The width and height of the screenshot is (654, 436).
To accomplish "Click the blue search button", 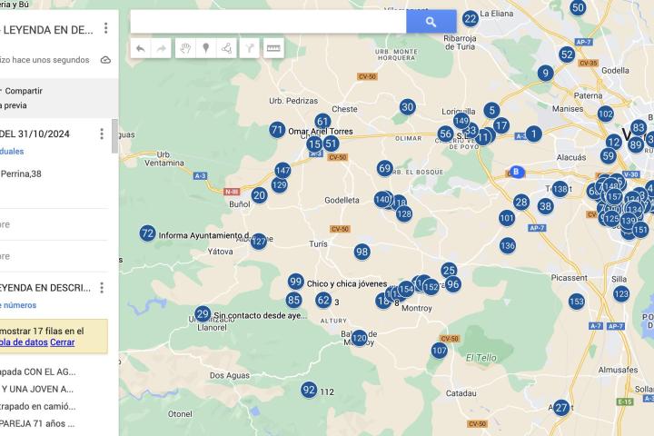I will (x=431, y=22).
